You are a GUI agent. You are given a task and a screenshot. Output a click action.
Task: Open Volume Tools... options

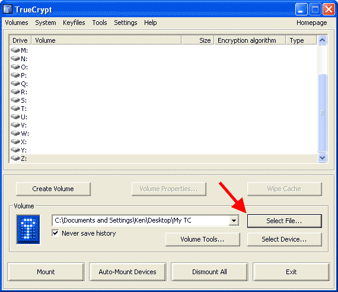tap(202, 239)
